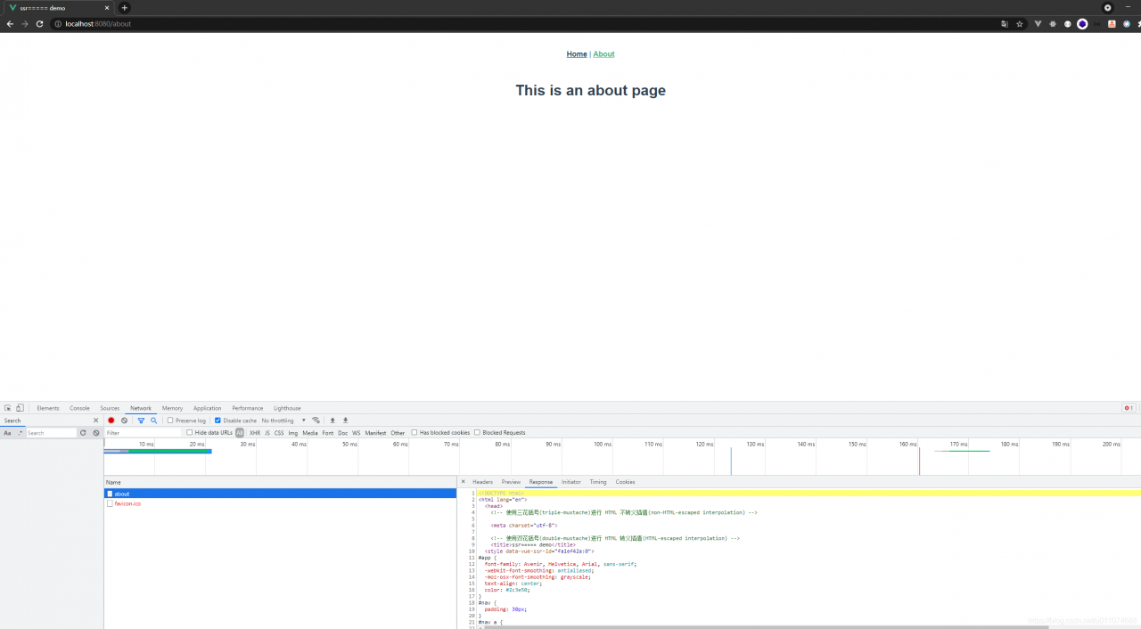Show the request Cookies tab
Image resolution: width=1141 pixels, height=629 pixels.
point(626,482)
